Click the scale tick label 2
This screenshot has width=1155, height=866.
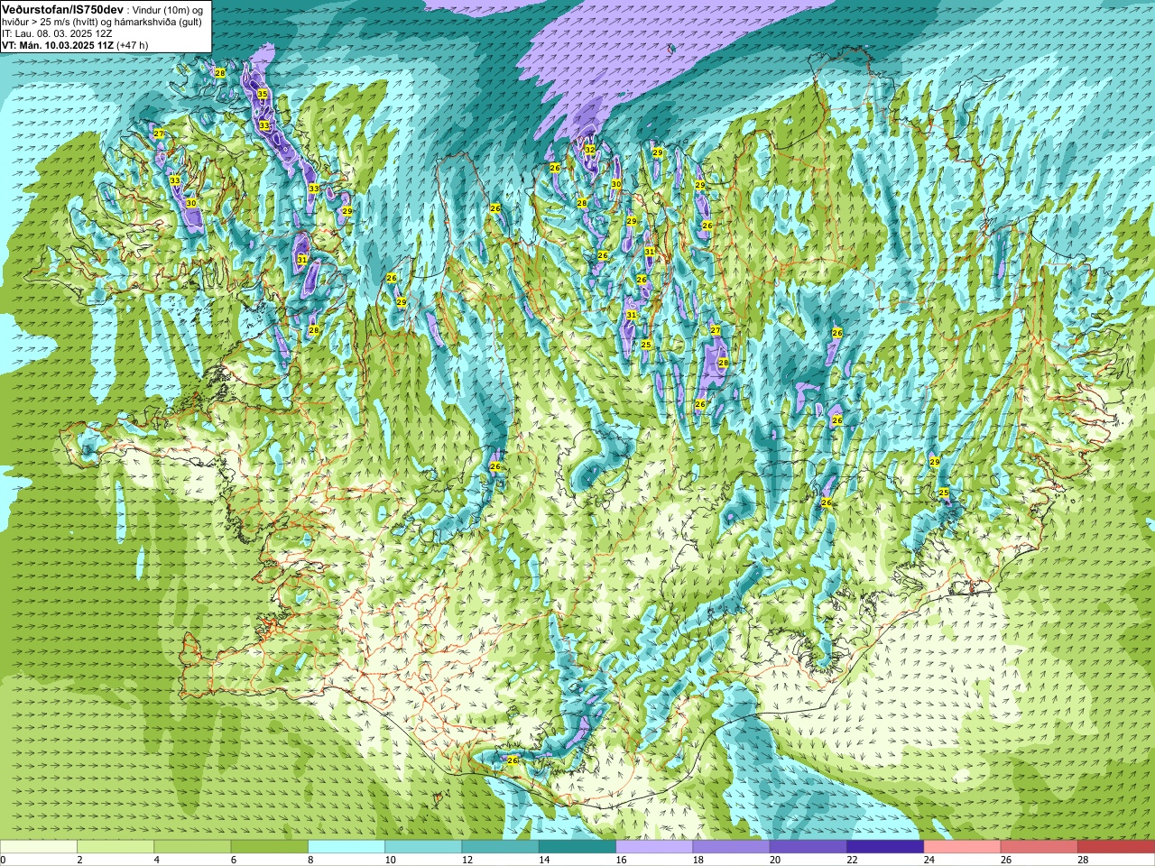[x=79, y=860]
